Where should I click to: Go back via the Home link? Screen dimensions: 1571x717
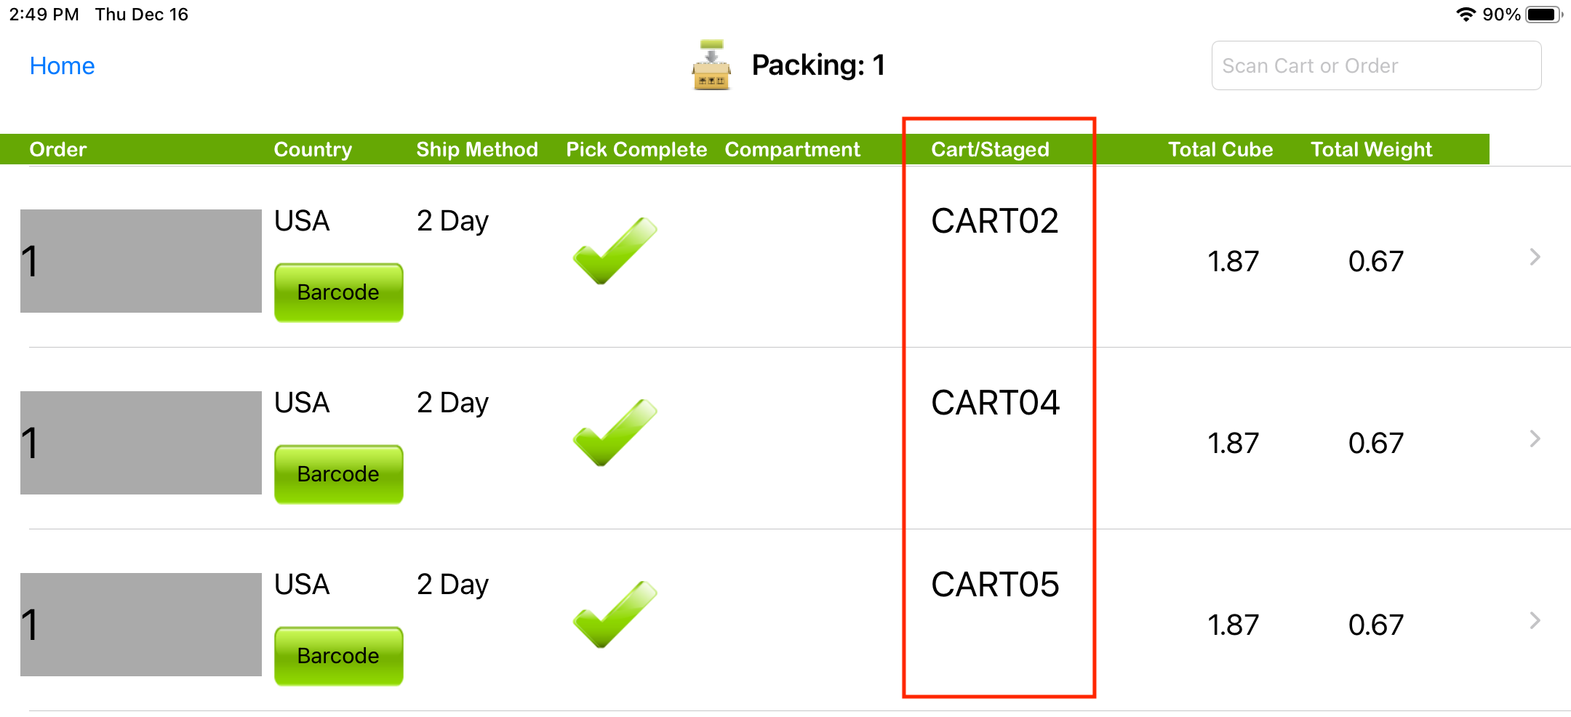click(62, 66)
